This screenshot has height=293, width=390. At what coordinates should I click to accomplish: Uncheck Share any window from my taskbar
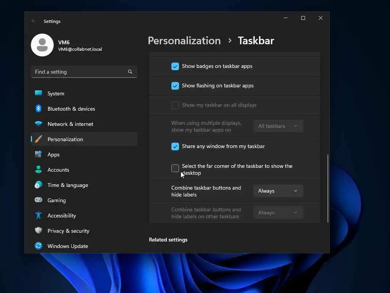click(175, 146)
